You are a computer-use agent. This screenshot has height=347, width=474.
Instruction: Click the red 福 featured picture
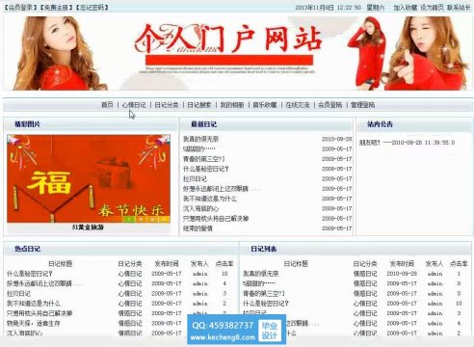[x=89, y=178]
